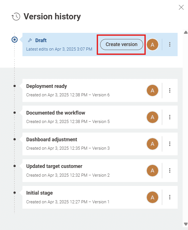Open the Updated target customer options menu
This screenshot has width=188, height=230.
click(x=170, y=170)
